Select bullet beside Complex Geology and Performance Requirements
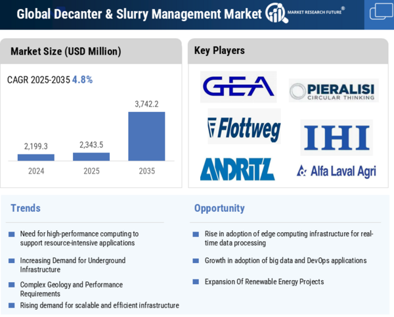The width and height of the screenshot is (394, 317). tap(11, 285)
